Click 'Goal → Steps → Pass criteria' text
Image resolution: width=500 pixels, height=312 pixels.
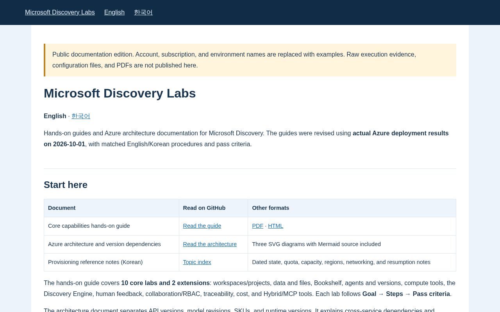pyautogui.click(x=406, y=294)
